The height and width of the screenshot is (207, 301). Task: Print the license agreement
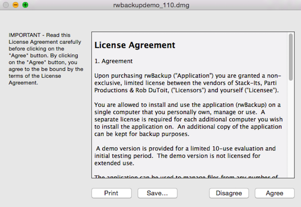tap(111, 193)
